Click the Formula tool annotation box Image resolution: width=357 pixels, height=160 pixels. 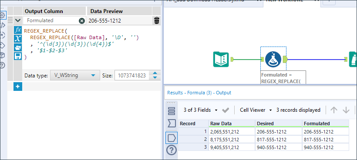pyautogui.click(x=283, y=77)
